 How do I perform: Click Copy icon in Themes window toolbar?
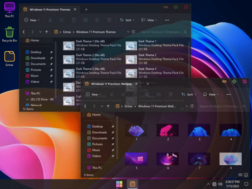coord(62,20)
